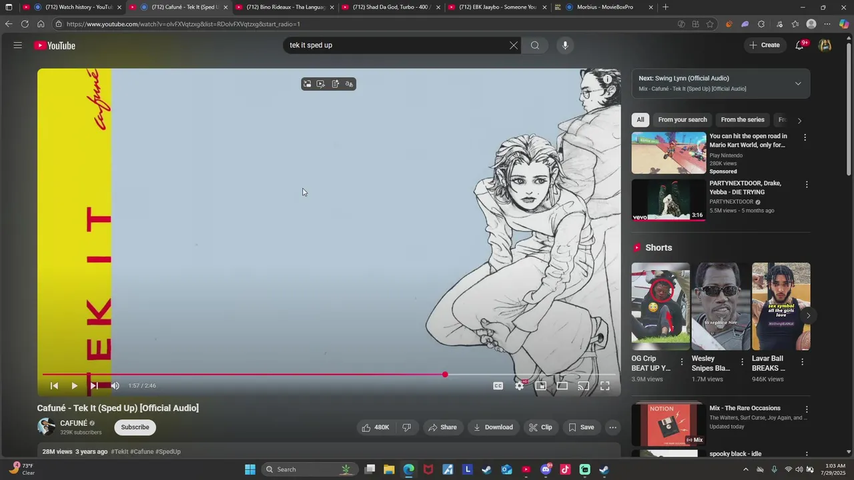
Task: Expand the mix playlist panel chevron
Action: point(798,83)
